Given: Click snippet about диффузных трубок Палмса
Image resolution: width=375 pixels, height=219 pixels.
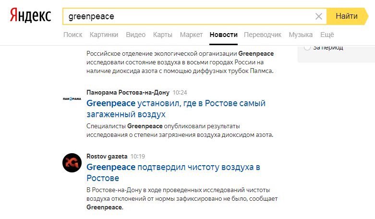Looking at the screenshot, I should coord(180,62).
